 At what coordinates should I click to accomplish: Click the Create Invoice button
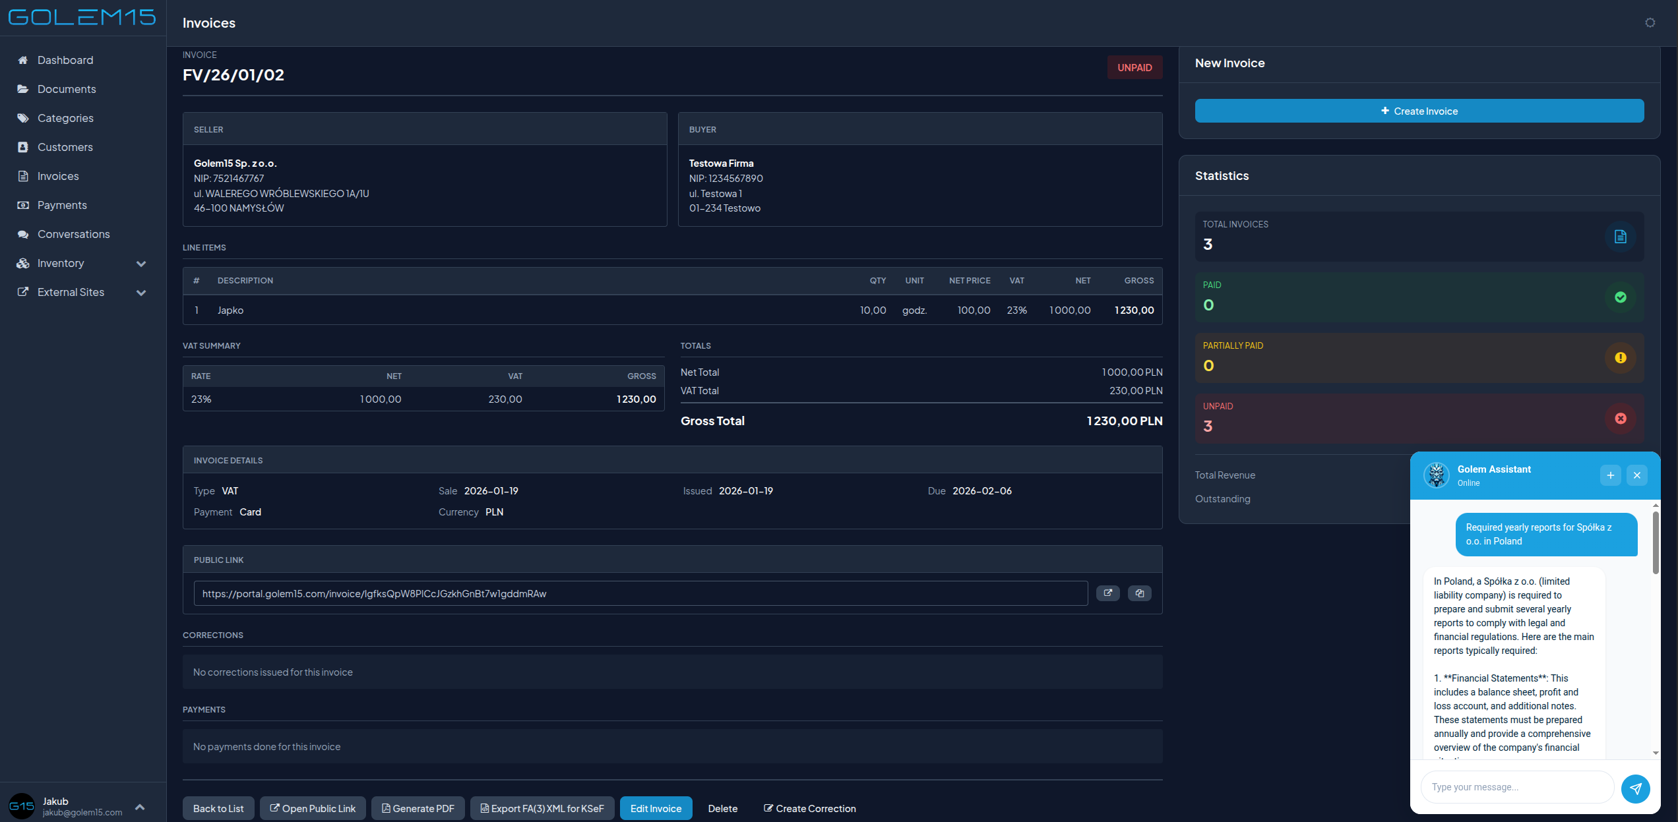pyautogui.click(x=1419, y=111)
